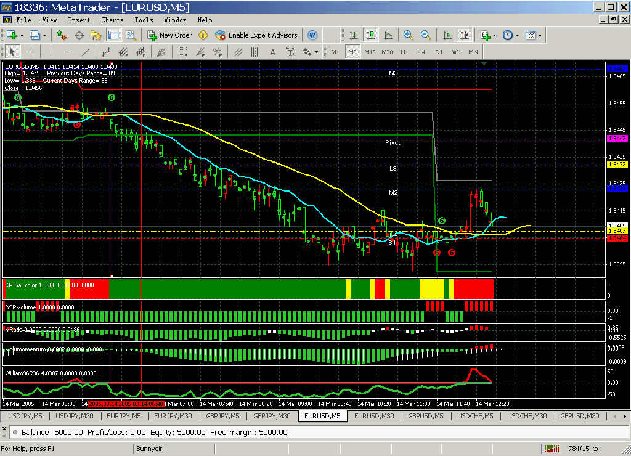This screenshot has height=456, width=631.
Task: Click the 1.3432 yellow L3 price label
Action: (617, 164)
